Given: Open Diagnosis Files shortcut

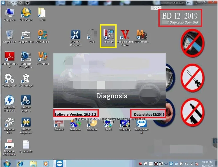Looking at the screenshot, I should point(9,126).
